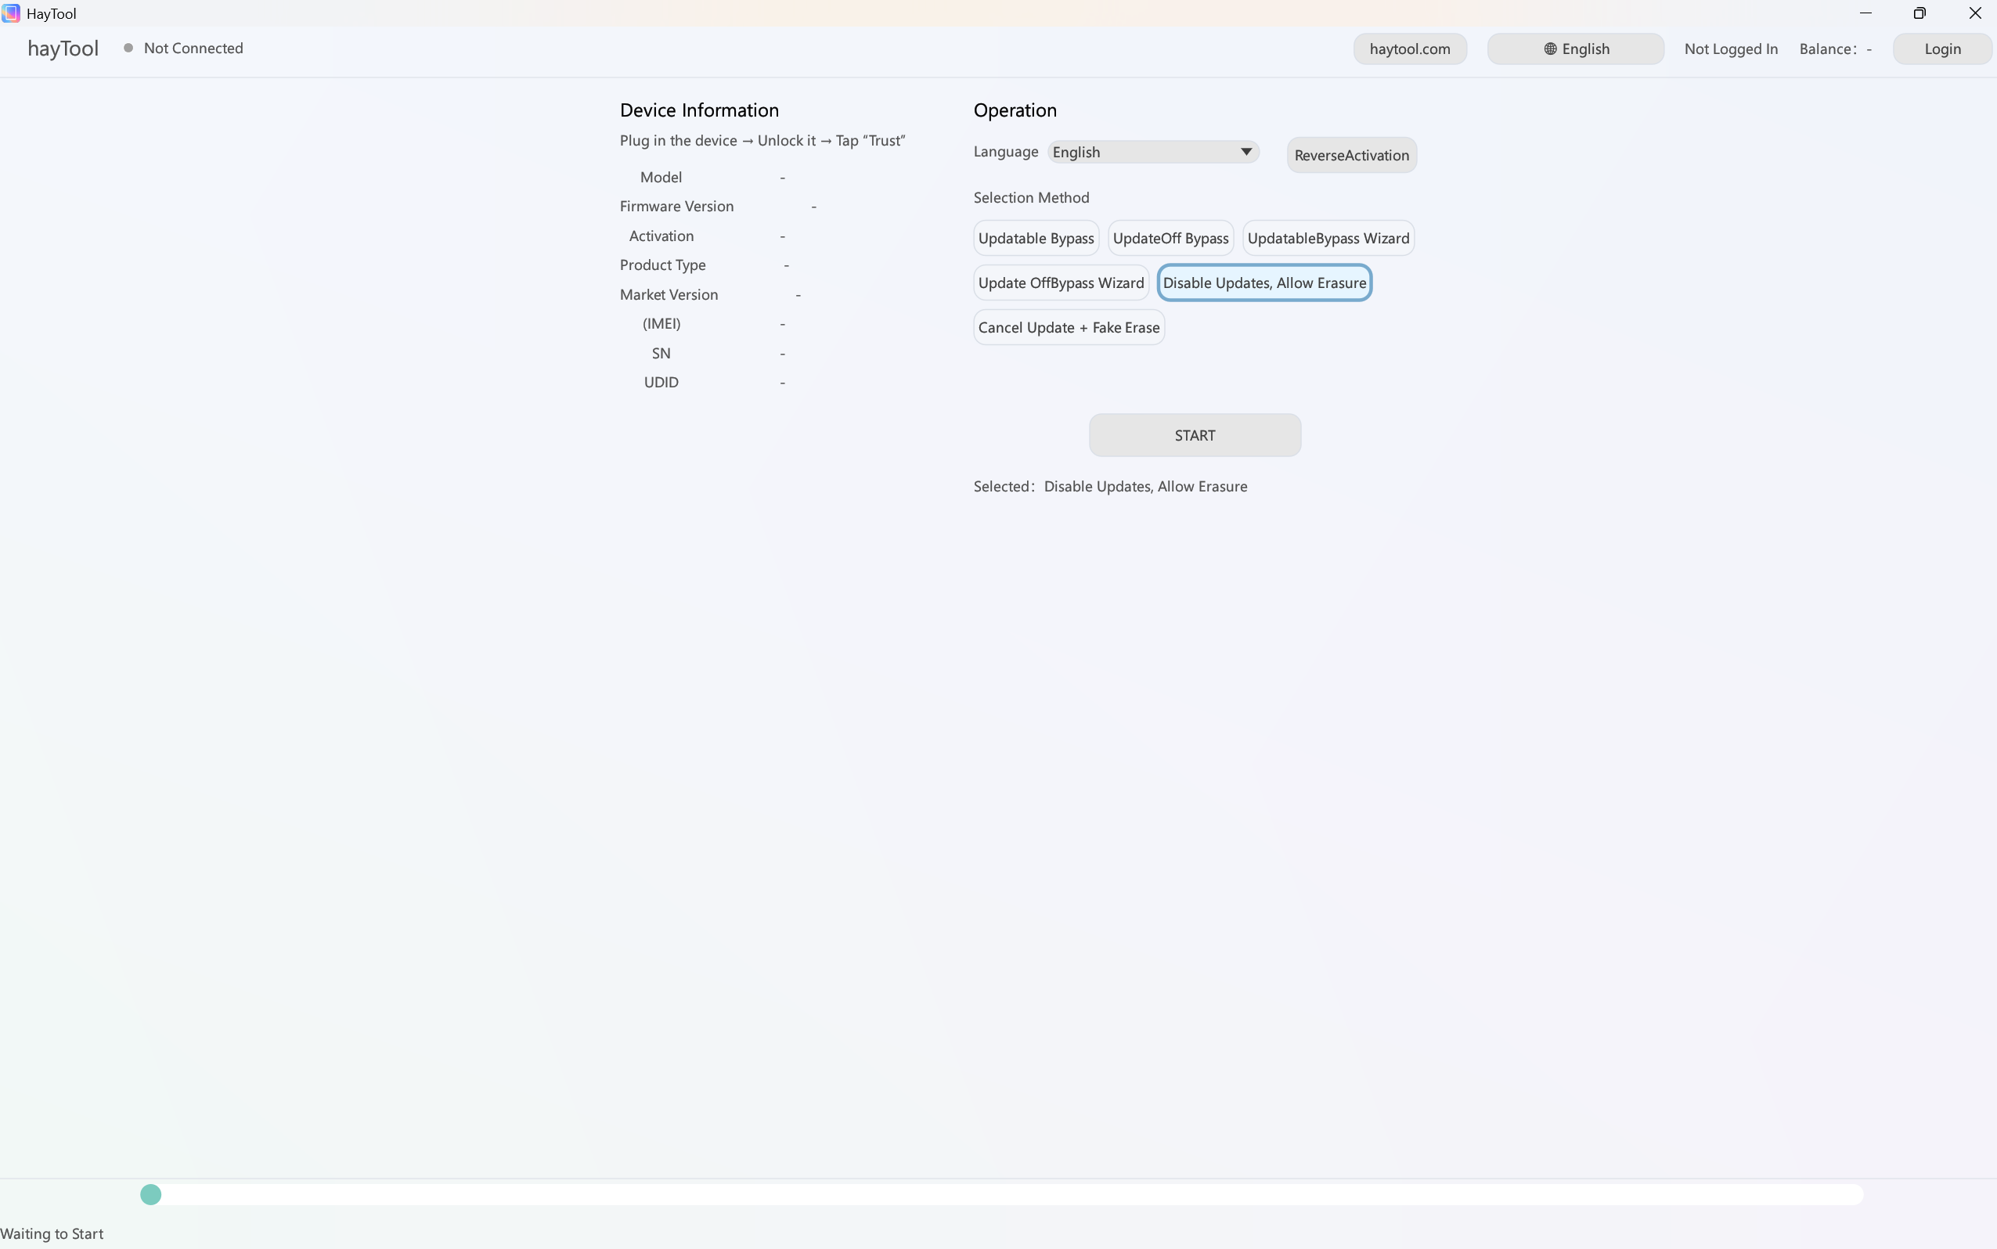Select the UpdateOff Bypass method
The image size is (1997, 1249).
coord(1170,238)
